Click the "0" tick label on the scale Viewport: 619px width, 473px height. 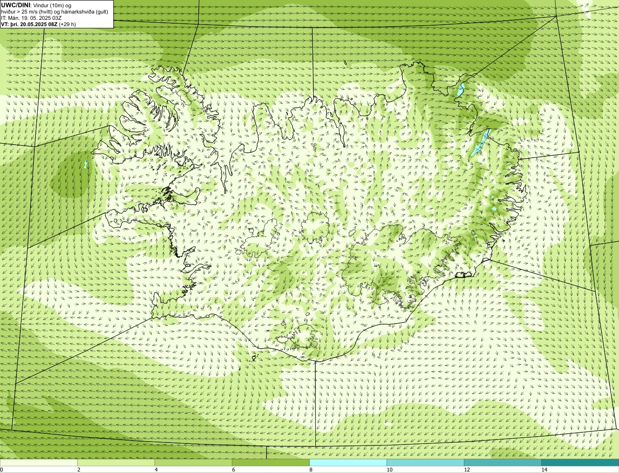[x=1, y=470]
